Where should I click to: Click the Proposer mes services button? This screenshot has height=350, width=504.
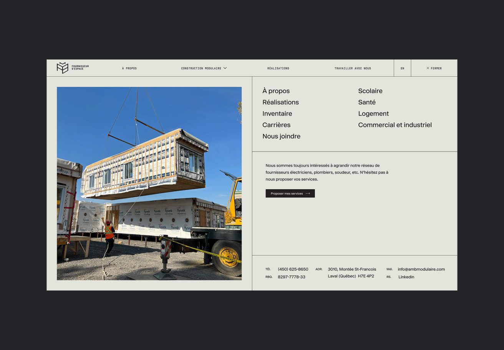(290, 194)
